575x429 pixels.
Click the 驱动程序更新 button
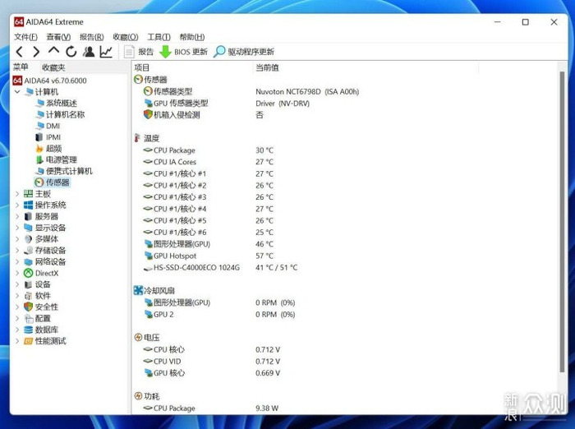[244, 52]
